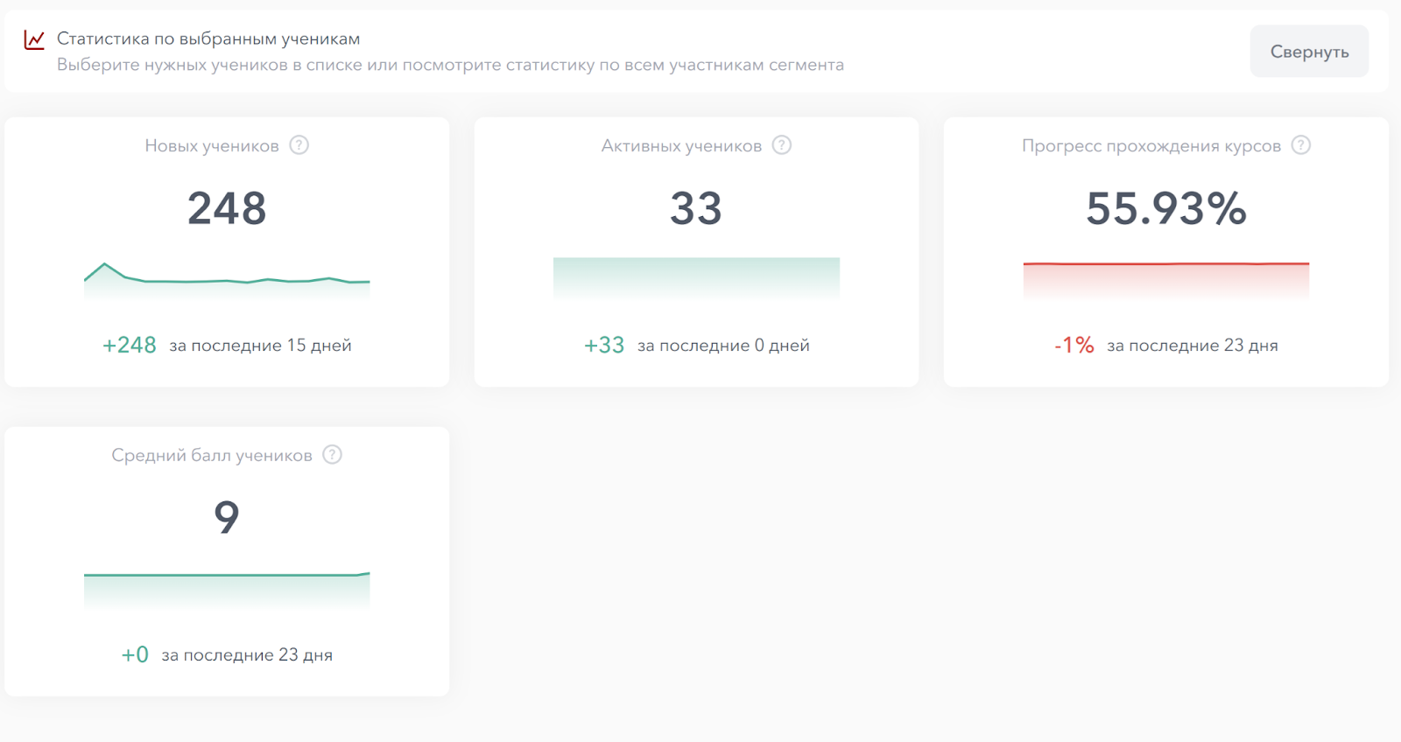Click the +33 change indicator
The width and height of the screenshot is (1401, 742).
pyautogui.click(x=604, y=346)
